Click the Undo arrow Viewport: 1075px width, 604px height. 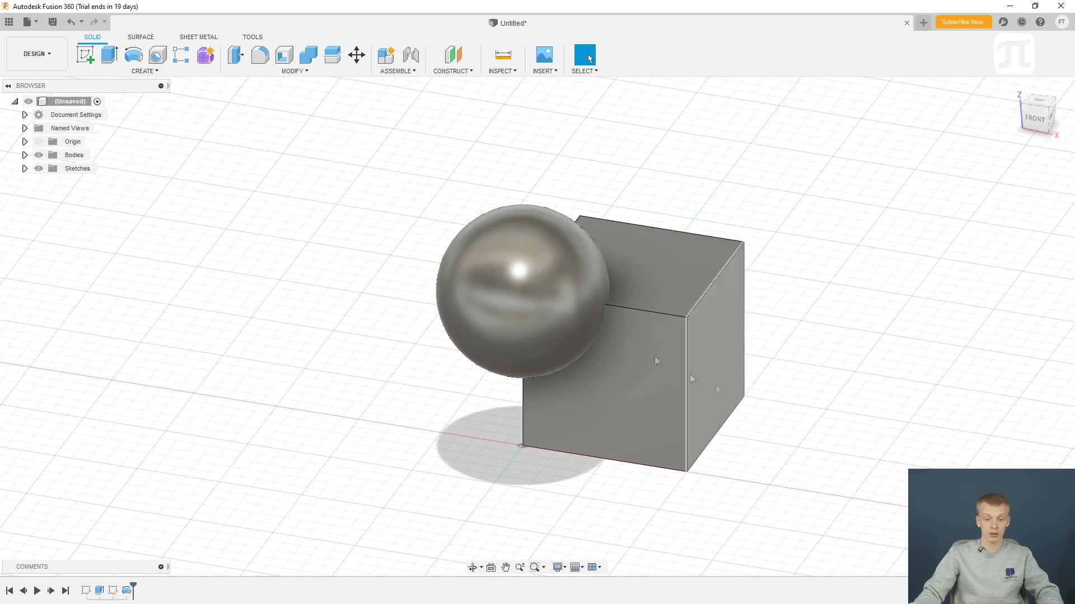pos(71,22)
